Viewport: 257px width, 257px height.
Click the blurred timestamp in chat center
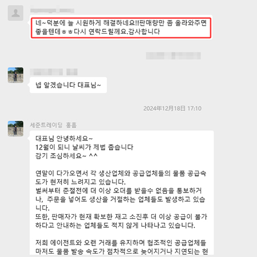(173, 56)
